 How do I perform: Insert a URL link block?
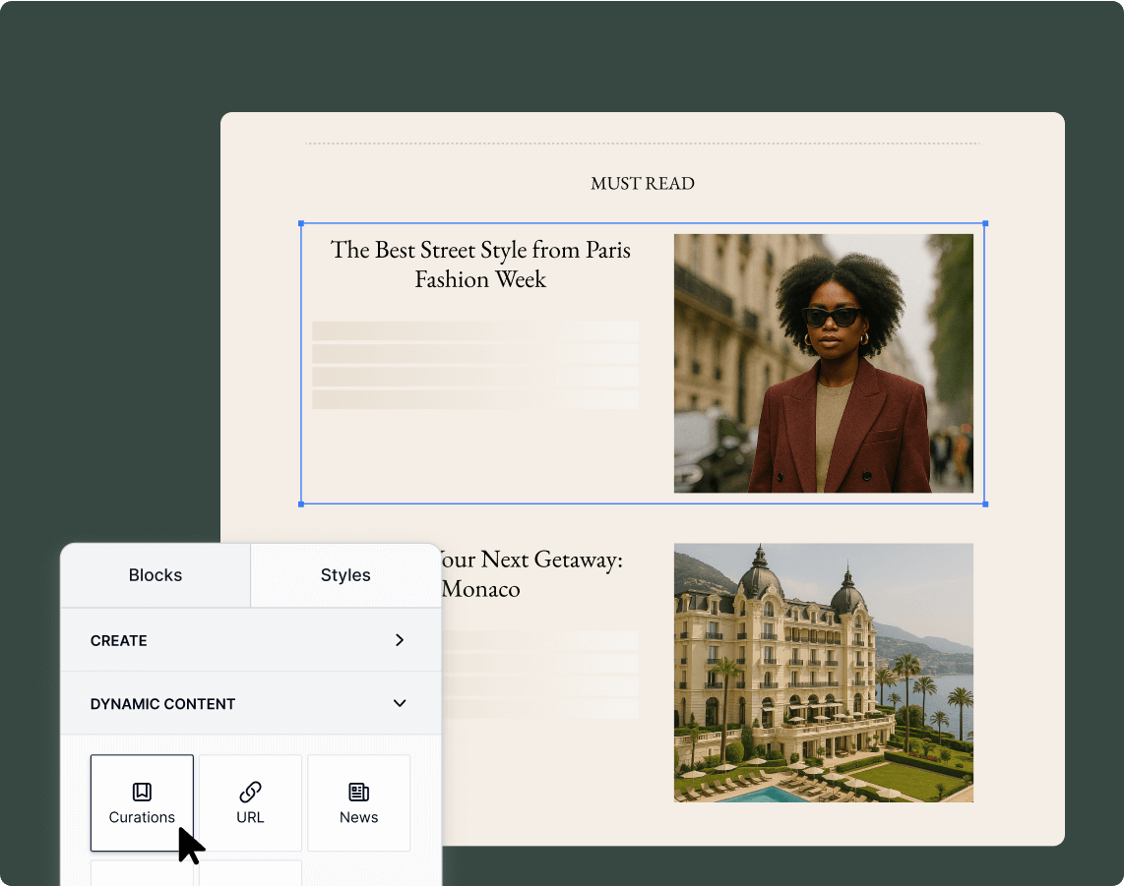250,802
